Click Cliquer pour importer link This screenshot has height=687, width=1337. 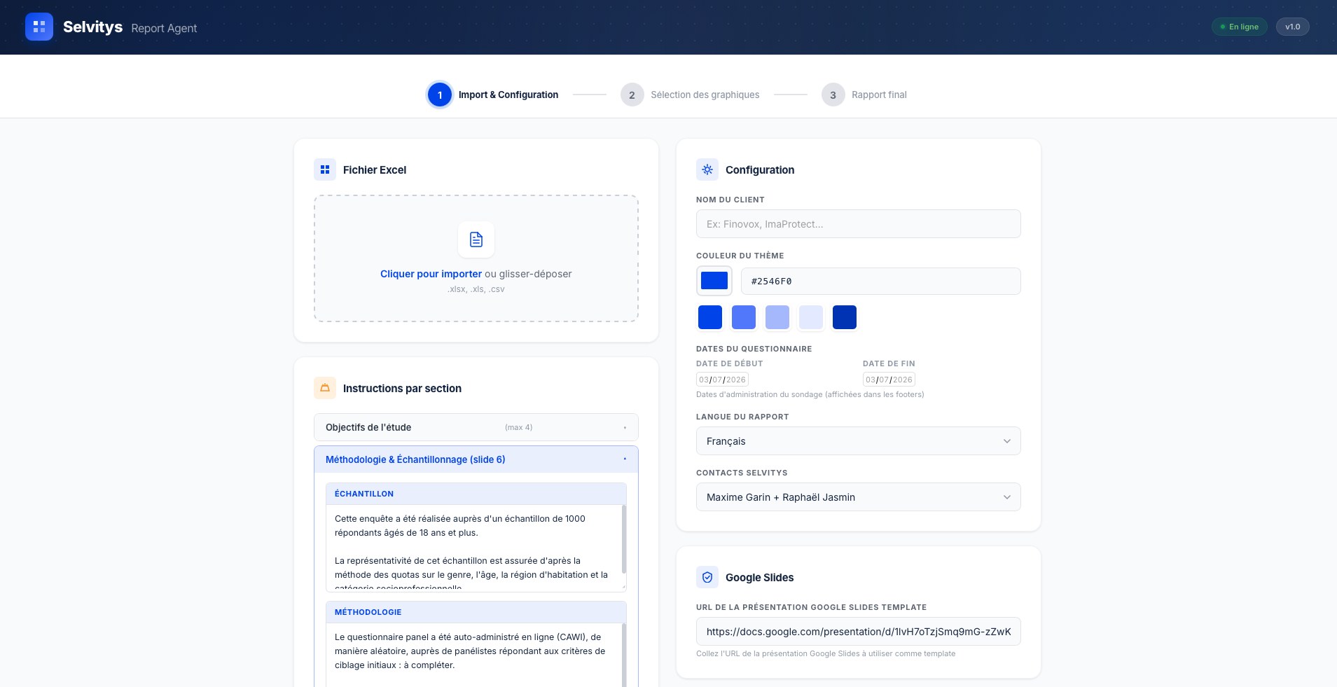pos(431,274)
